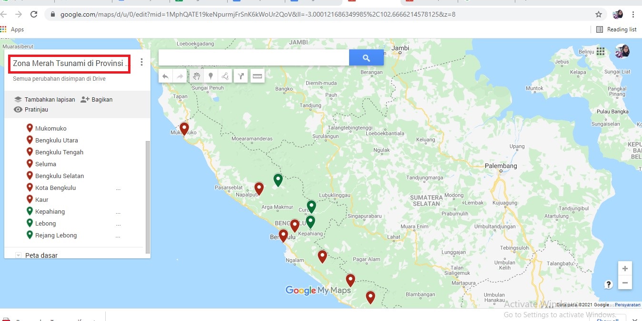Select the draw line tool
642x321 pixels.
pyautogui.click(x=225, y=76)
